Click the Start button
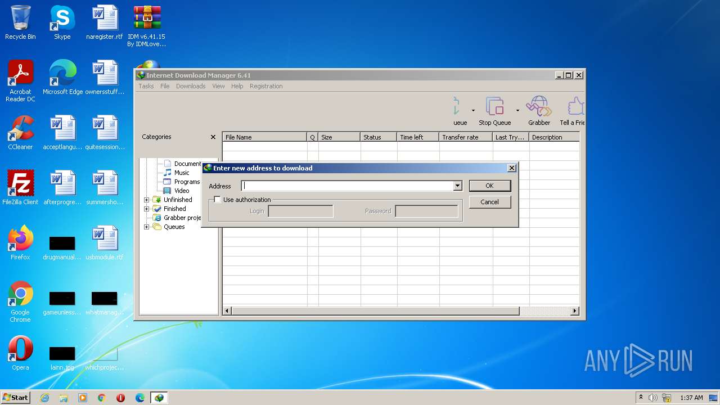Screen dimensions: 720x405 [x=15, y=398]
